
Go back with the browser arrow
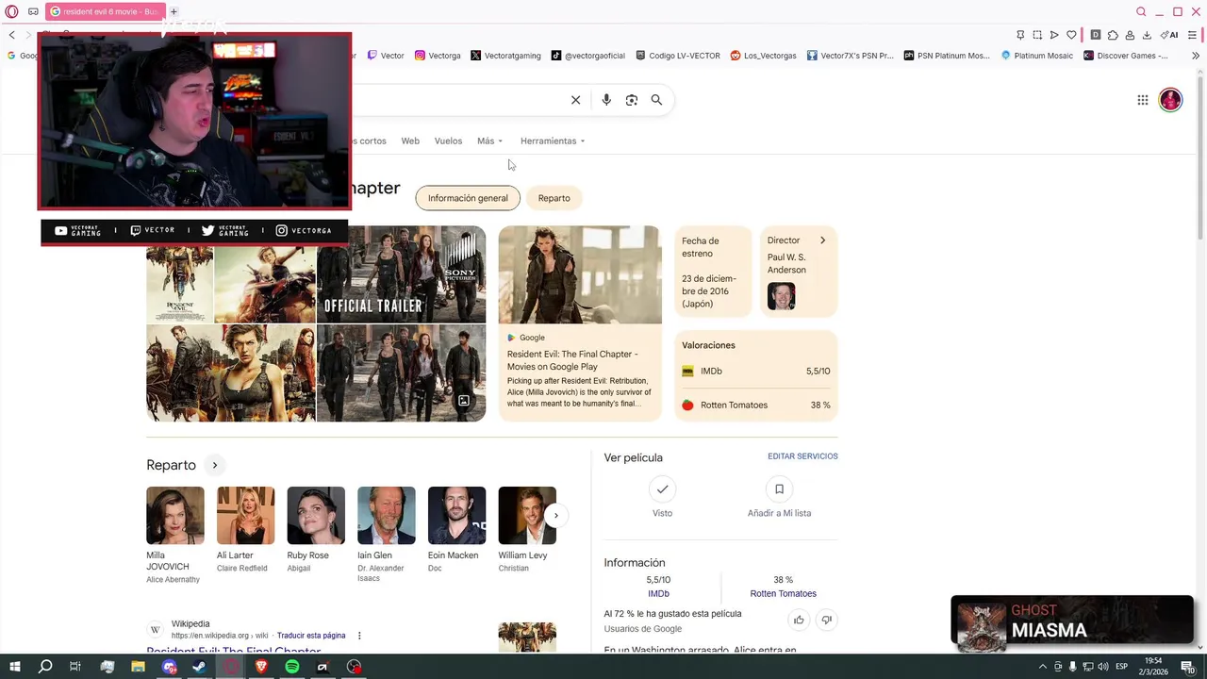coord(12,35)
